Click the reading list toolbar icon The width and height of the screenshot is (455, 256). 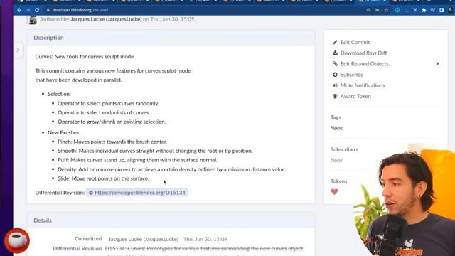click(x=433, y=10)
